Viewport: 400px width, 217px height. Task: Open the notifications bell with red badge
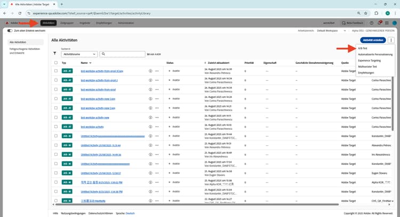point(379,23)
